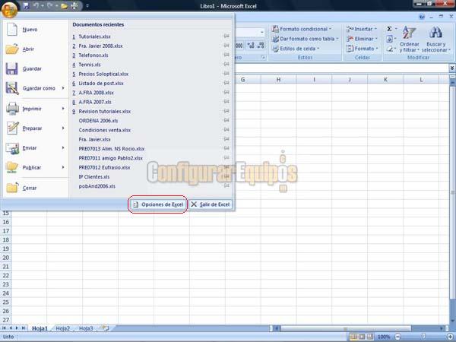Choose Cerrar in Office menu
Viewport: 456px width, 342px height.
pos(36,188)
